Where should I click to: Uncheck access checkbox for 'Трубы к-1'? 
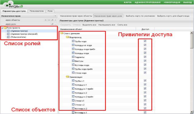[x=145, y=81]
